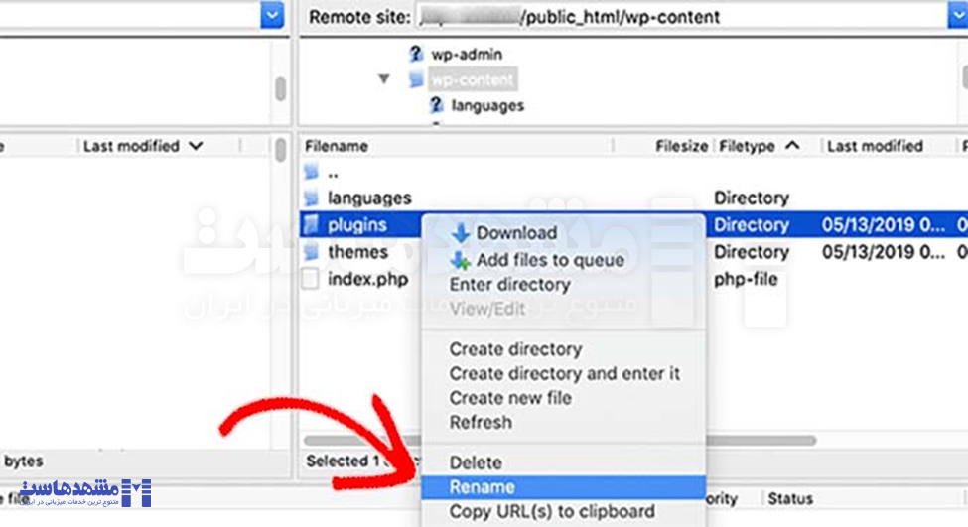
Task: Open the Remote site path dropdown
Action: (x=957, y=16)
